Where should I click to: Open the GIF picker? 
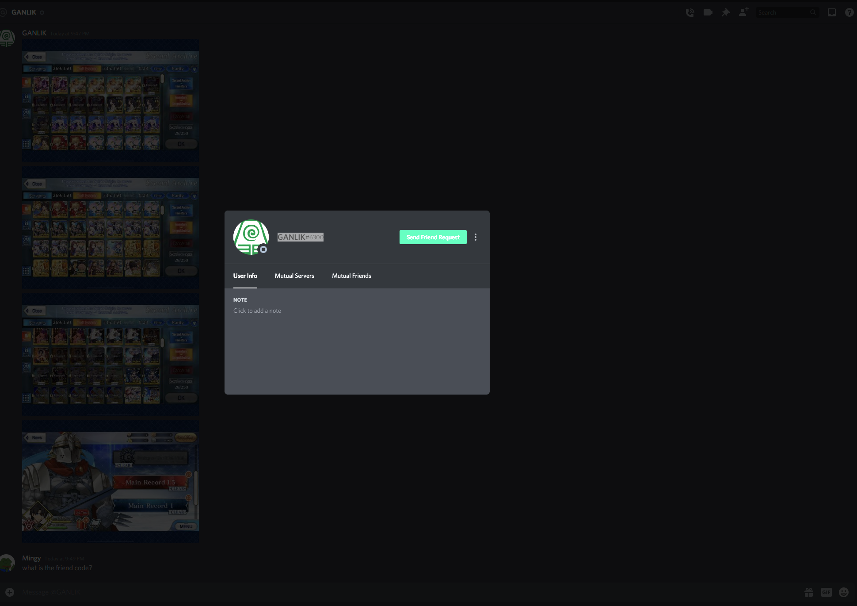point(826,592)
